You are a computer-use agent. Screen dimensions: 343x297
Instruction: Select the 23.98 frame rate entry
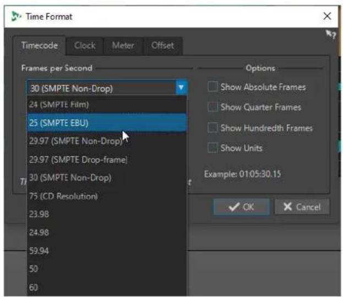point(107,214)
